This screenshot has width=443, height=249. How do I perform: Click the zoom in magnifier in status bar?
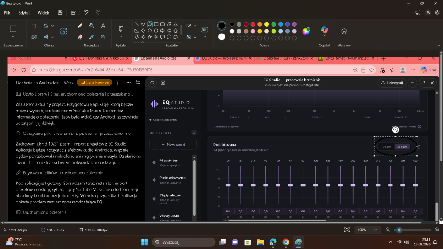pos(437,230)
